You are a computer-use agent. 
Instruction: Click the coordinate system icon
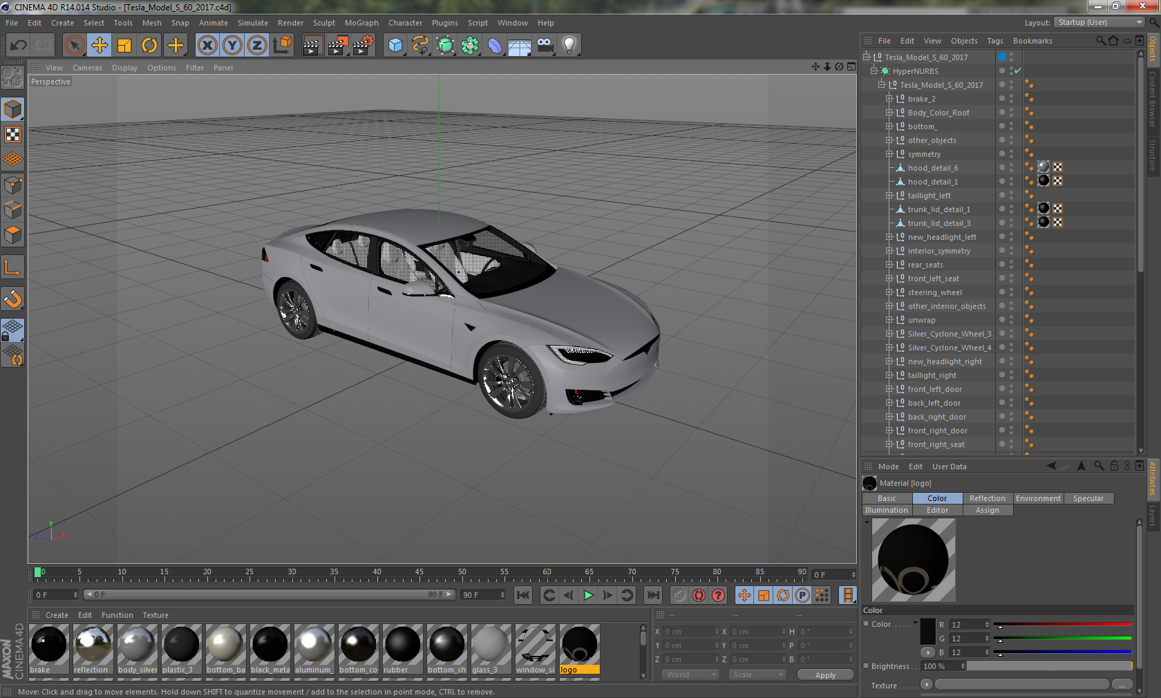pyautogui.click(x=282, y=46)
